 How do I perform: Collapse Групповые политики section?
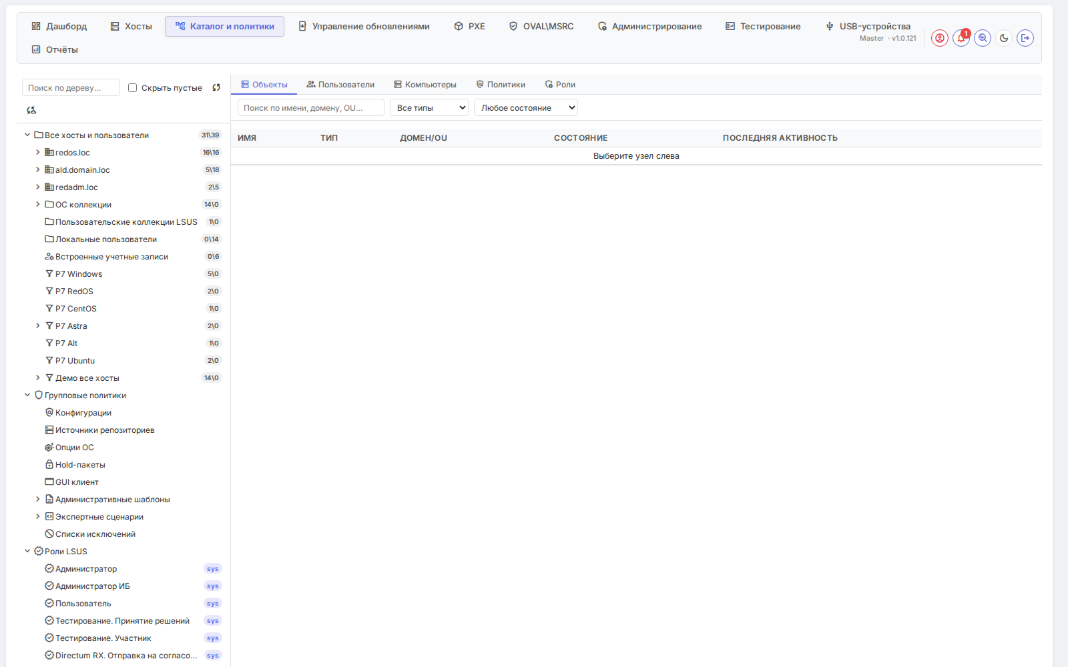coord(27,395)
